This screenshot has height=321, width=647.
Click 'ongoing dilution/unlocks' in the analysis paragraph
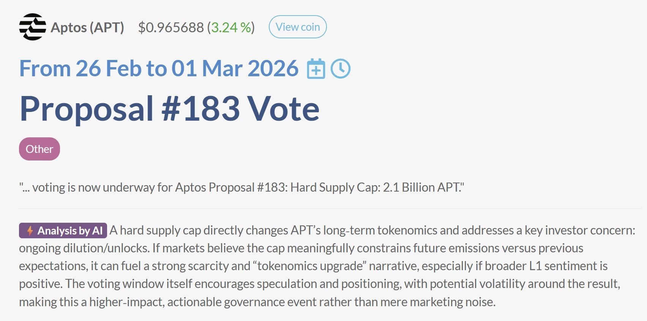tap(84, 248)
